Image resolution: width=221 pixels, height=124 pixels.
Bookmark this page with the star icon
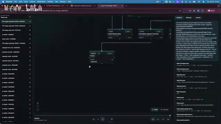click(x=180, y=11)
